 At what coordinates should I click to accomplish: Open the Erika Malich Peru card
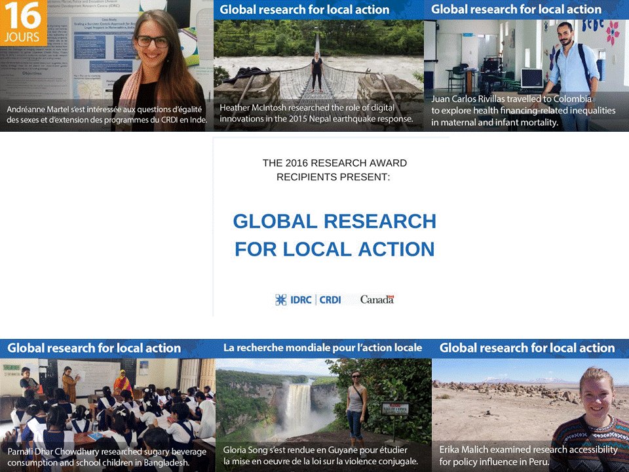coord(530,405)
